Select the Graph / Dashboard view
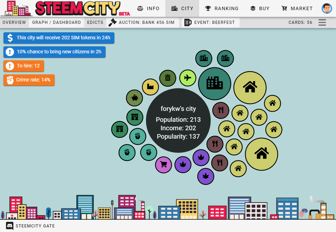The width and height of the screenshot is (336, 232). coord(56,22)
